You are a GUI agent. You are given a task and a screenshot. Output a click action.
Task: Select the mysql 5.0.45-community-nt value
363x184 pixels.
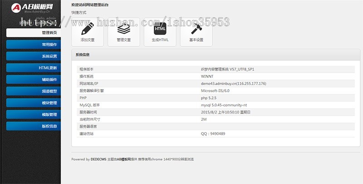224,105
